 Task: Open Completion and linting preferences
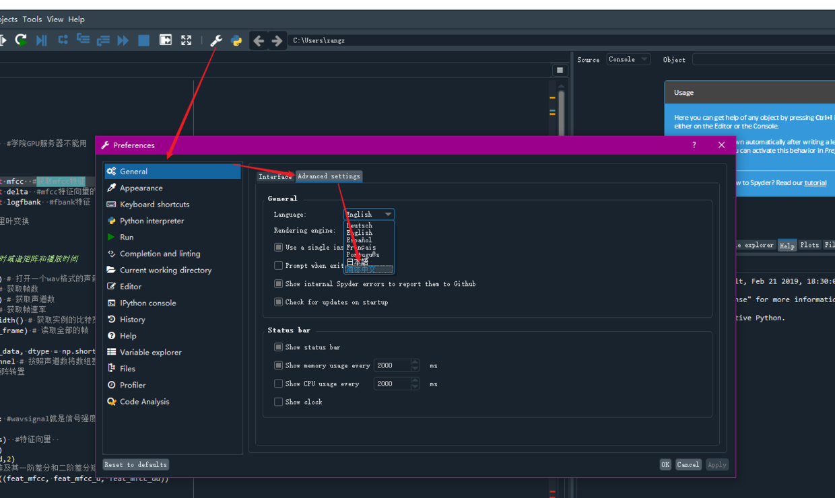(x=172, y=254)
